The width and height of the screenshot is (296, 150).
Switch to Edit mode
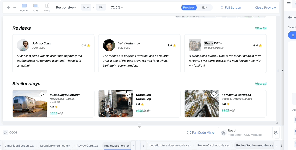click(x=205, y=7)
